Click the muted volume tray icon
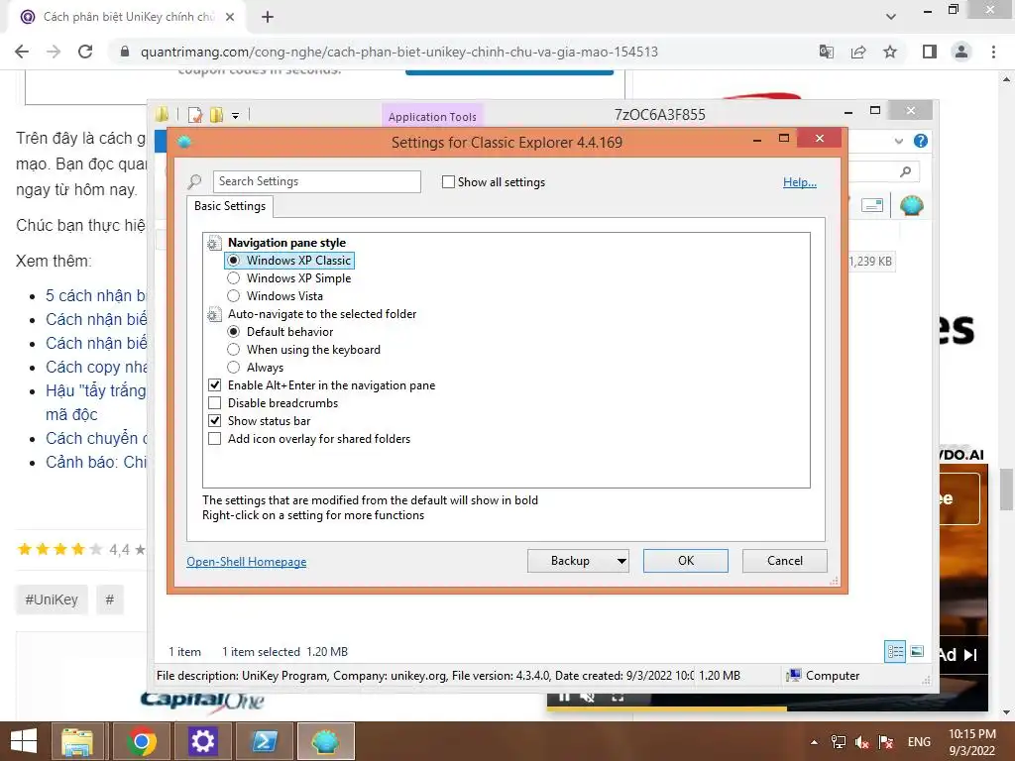 pos(861,742)
